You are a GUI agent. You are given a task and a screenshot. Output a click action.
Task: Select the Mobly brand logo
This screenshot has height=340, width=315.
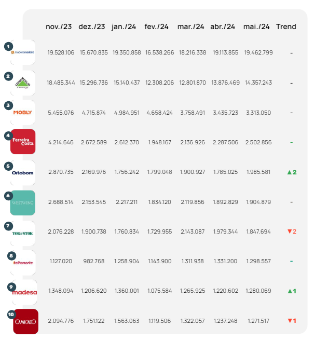[23, 112]
